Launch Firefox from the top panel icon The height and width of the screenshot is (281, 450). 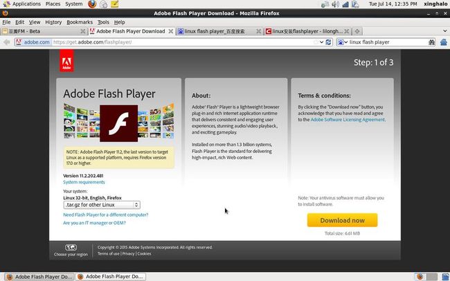pos(92,4)
